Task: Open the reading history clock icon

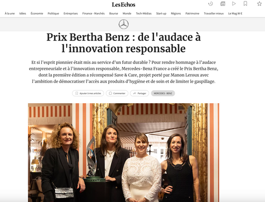Action: coord(211,3)
